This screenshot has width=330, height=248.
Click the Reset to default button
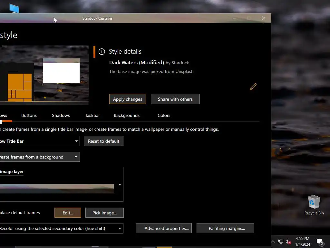(x=103, y=141)
